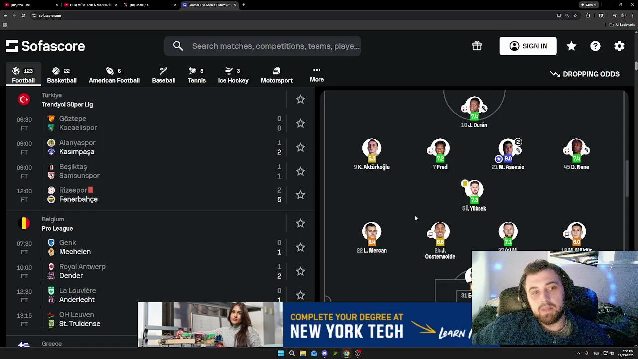Open the help question mark icon
The image size is (638, 359).
pyautogui.click(x=595, y=46)
